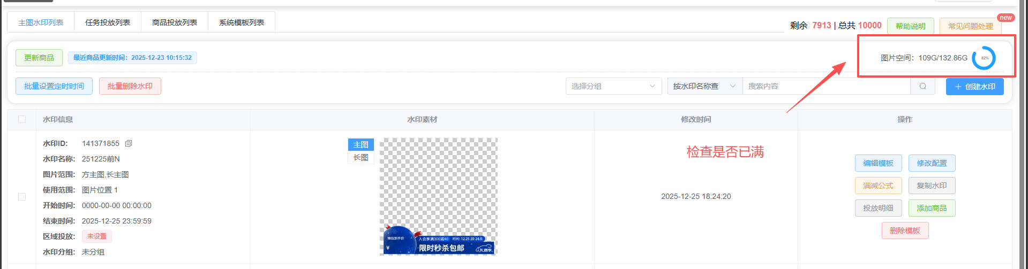The image size is (1028, 269).
Task: Click the magnifier search icon button
Action: point(922,86)
